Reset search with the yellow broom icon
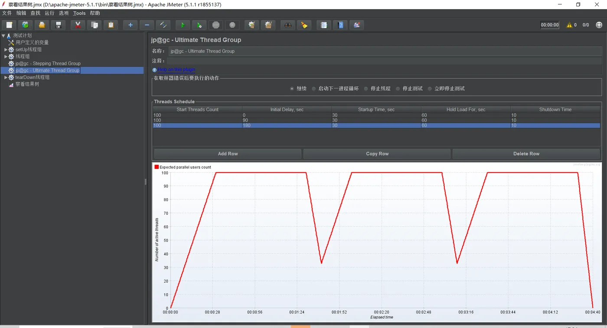This screenshot has height=328, width=607. 304,25
